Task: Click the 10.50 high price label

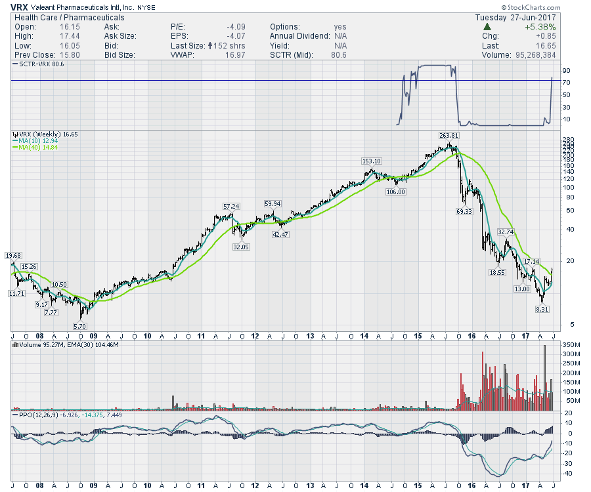Action: pos(59,285)
